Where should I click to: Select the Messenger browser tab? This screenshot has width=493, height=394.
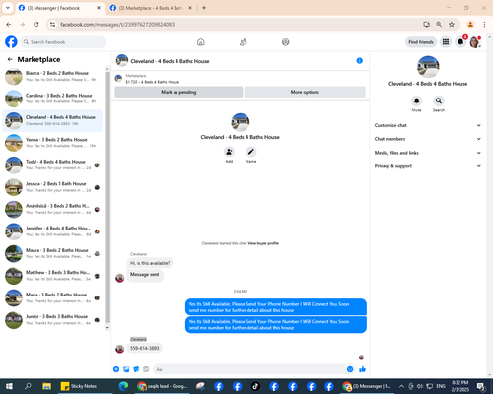point(59,8)
